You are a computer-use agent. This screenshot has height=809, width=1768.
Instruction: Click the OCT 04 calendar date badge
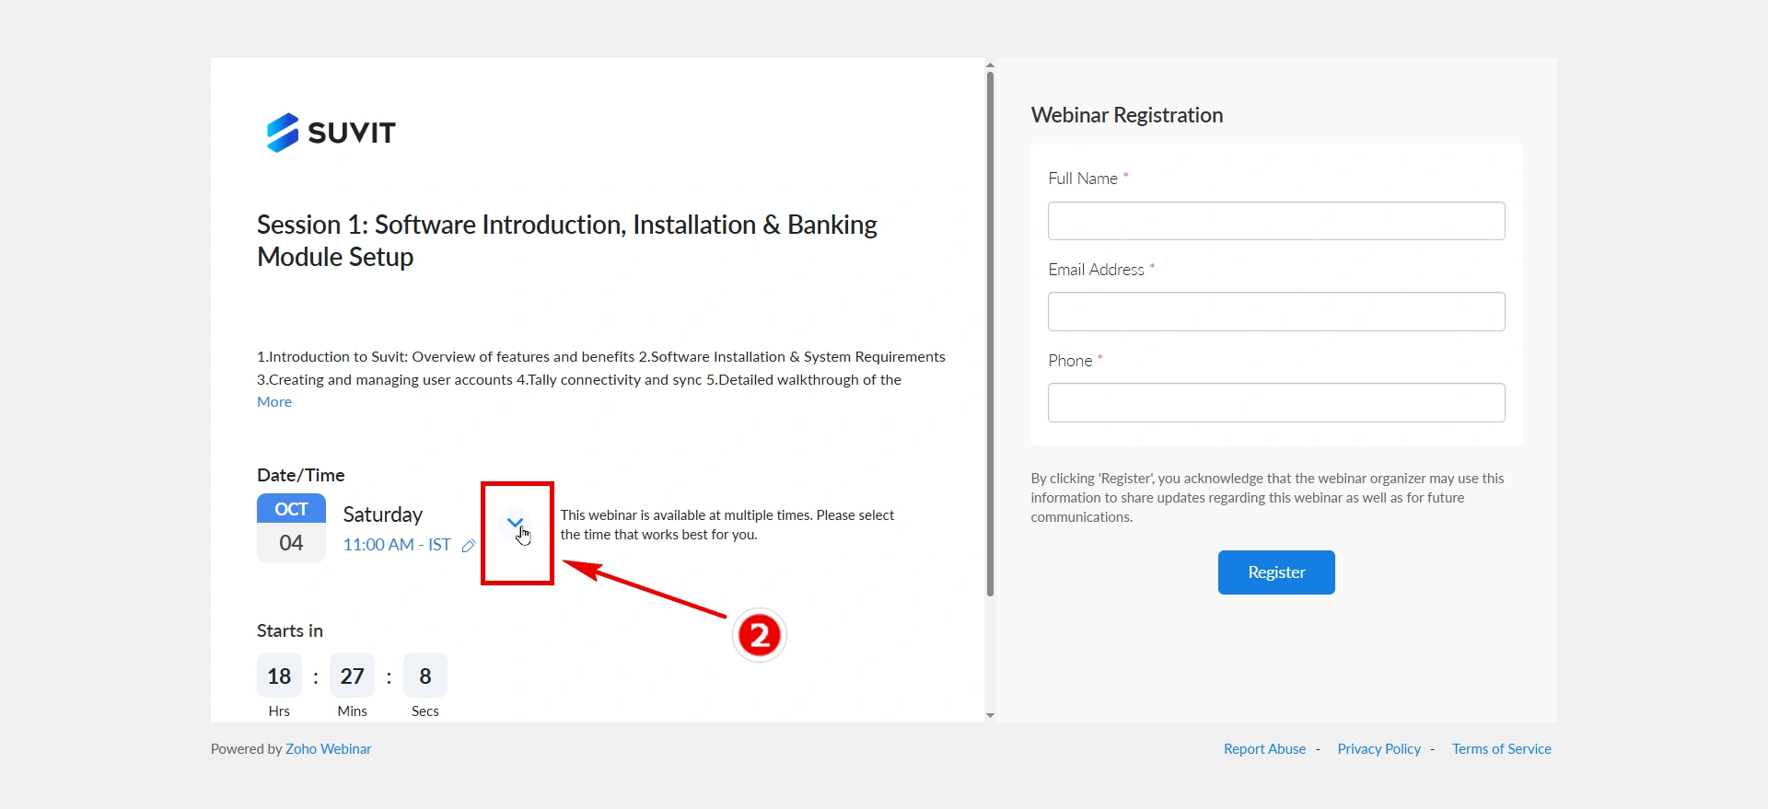[x=291, y=527]
